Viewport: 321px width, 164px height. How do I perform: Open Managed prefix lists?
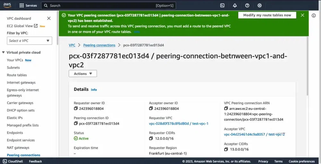click(x=23, y=125)
